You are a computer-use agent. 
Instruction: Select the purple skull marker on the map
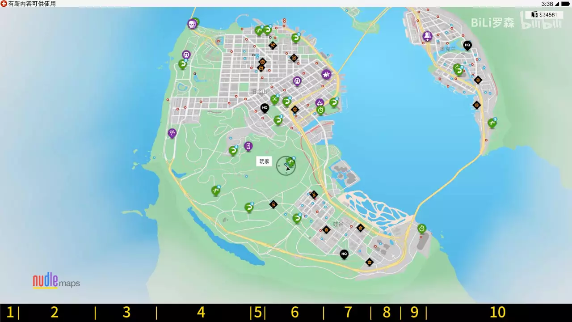point(192,24)
